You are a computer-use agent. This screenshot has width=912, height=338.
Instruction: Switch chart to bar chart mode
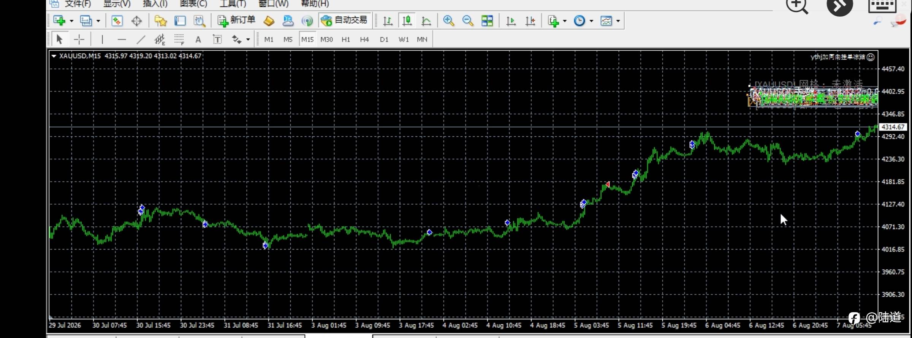[388, 21]
